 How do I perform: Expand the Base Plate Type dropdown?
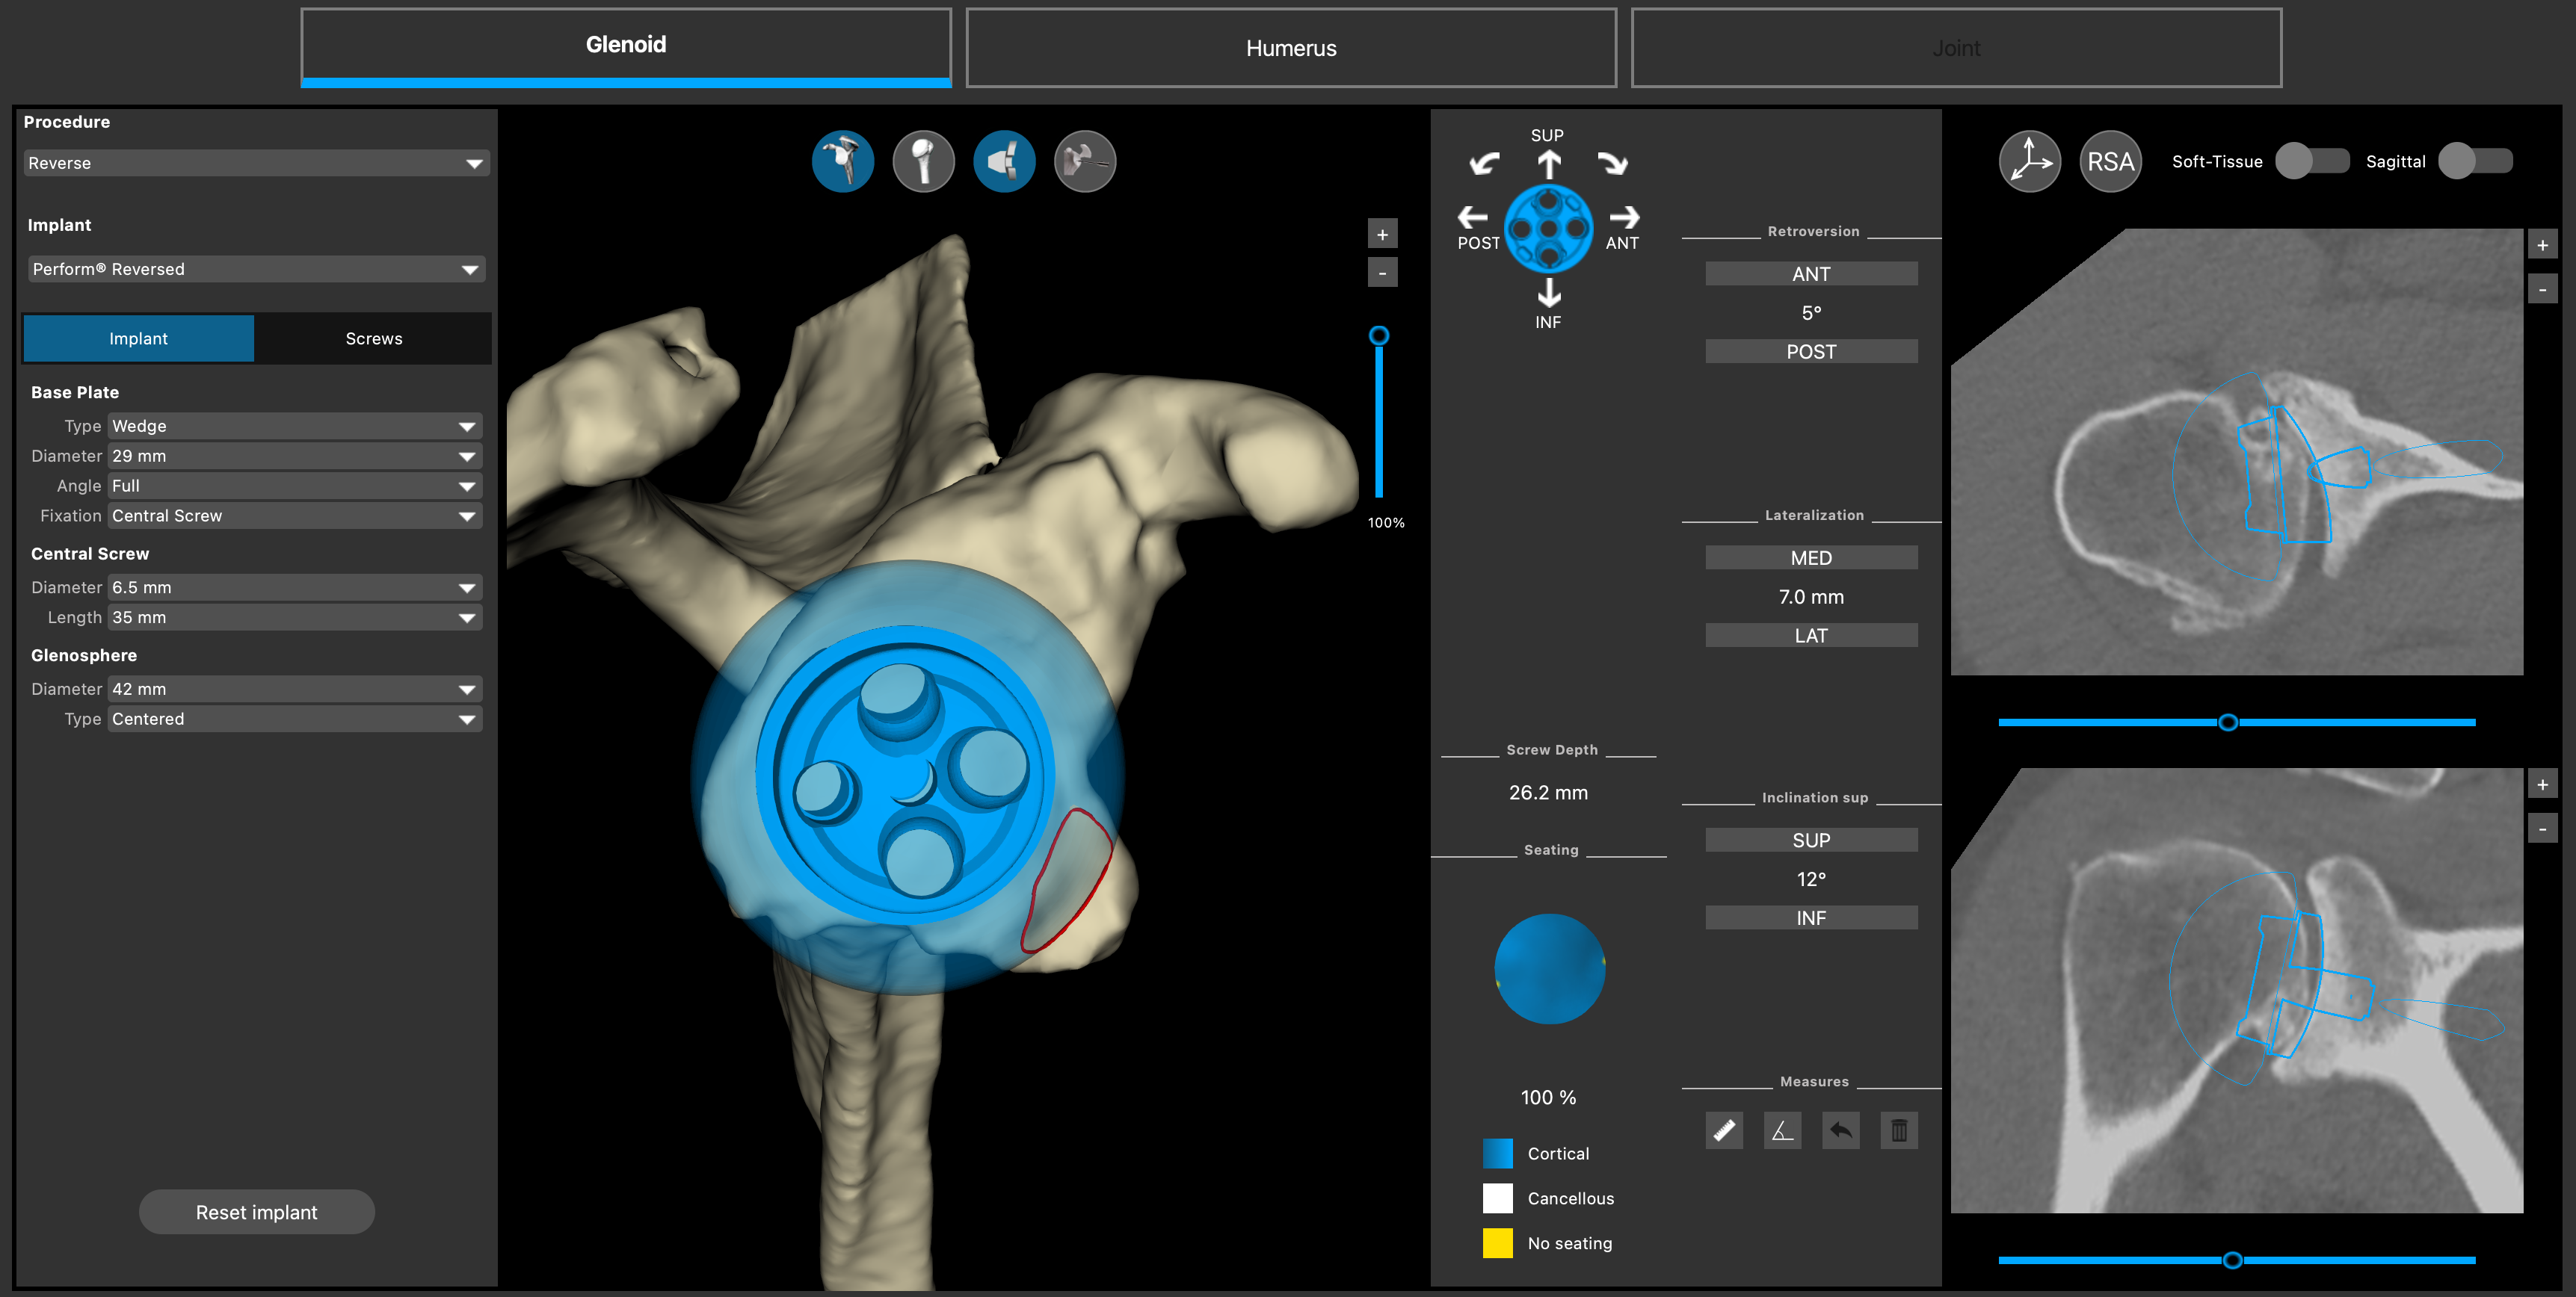[x=294, y=426]
